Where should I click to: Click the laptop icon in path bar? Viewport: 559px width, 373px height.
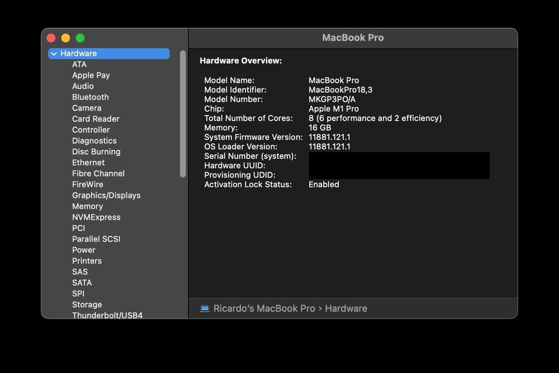point(205,308)
